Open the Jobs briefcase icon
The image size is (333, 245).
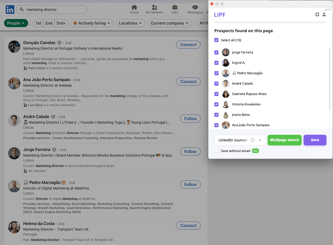point(175,7)
